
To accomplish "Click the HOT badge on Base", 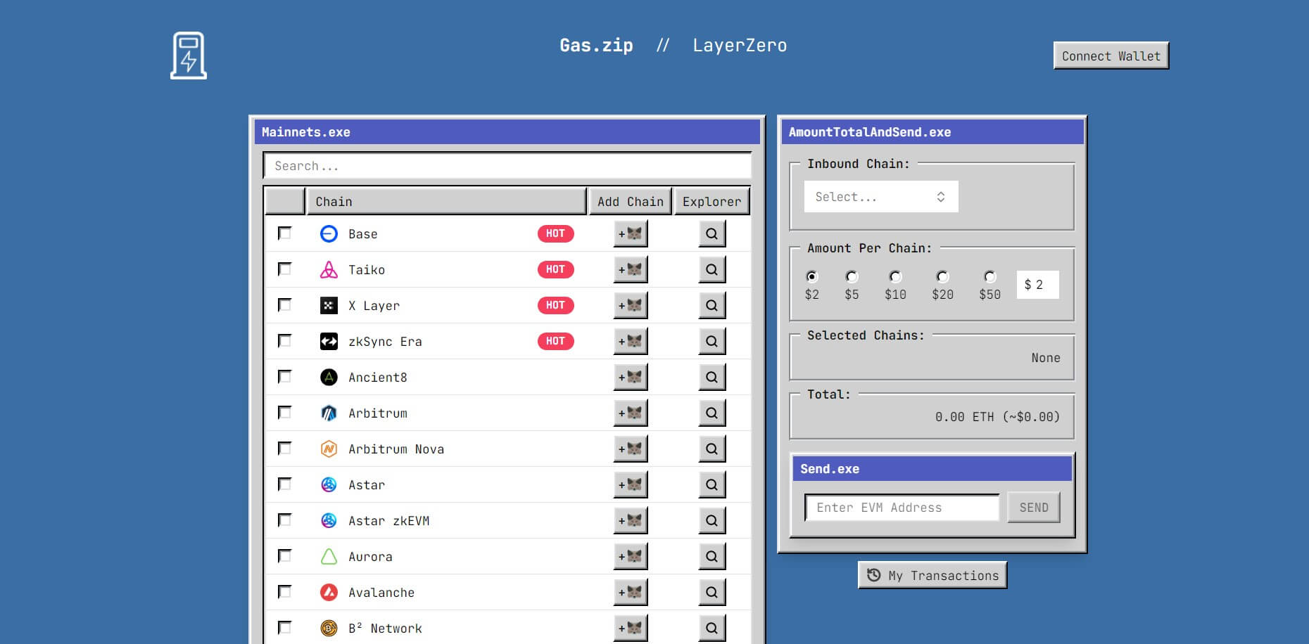I will [555, 233].
